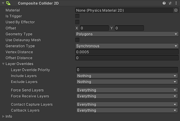Open the component help reference icon
This screenshot has height=121, width=180.
tap(164, 3)
